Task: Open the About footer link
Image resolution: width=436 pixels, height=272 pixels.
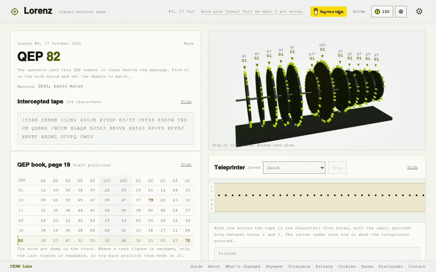Action: pyautogui.click(x=214, y=266)
